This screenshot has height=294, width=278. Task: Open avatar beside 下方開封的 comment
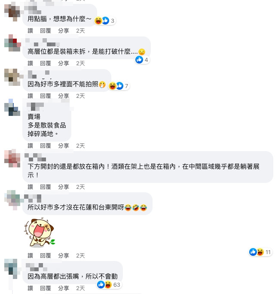[12, 158]
